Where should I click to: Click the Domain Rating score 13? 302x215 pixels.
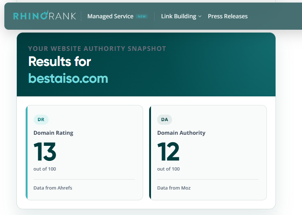tap(45, 152)
